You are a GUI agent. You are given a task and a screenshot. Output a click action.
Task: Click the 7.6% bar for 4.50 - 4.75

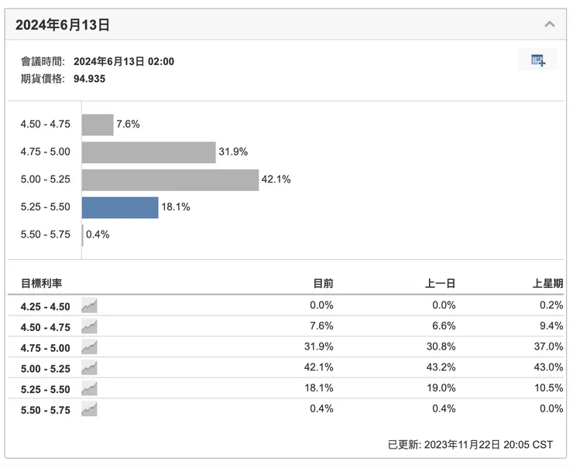click(98, 125)
